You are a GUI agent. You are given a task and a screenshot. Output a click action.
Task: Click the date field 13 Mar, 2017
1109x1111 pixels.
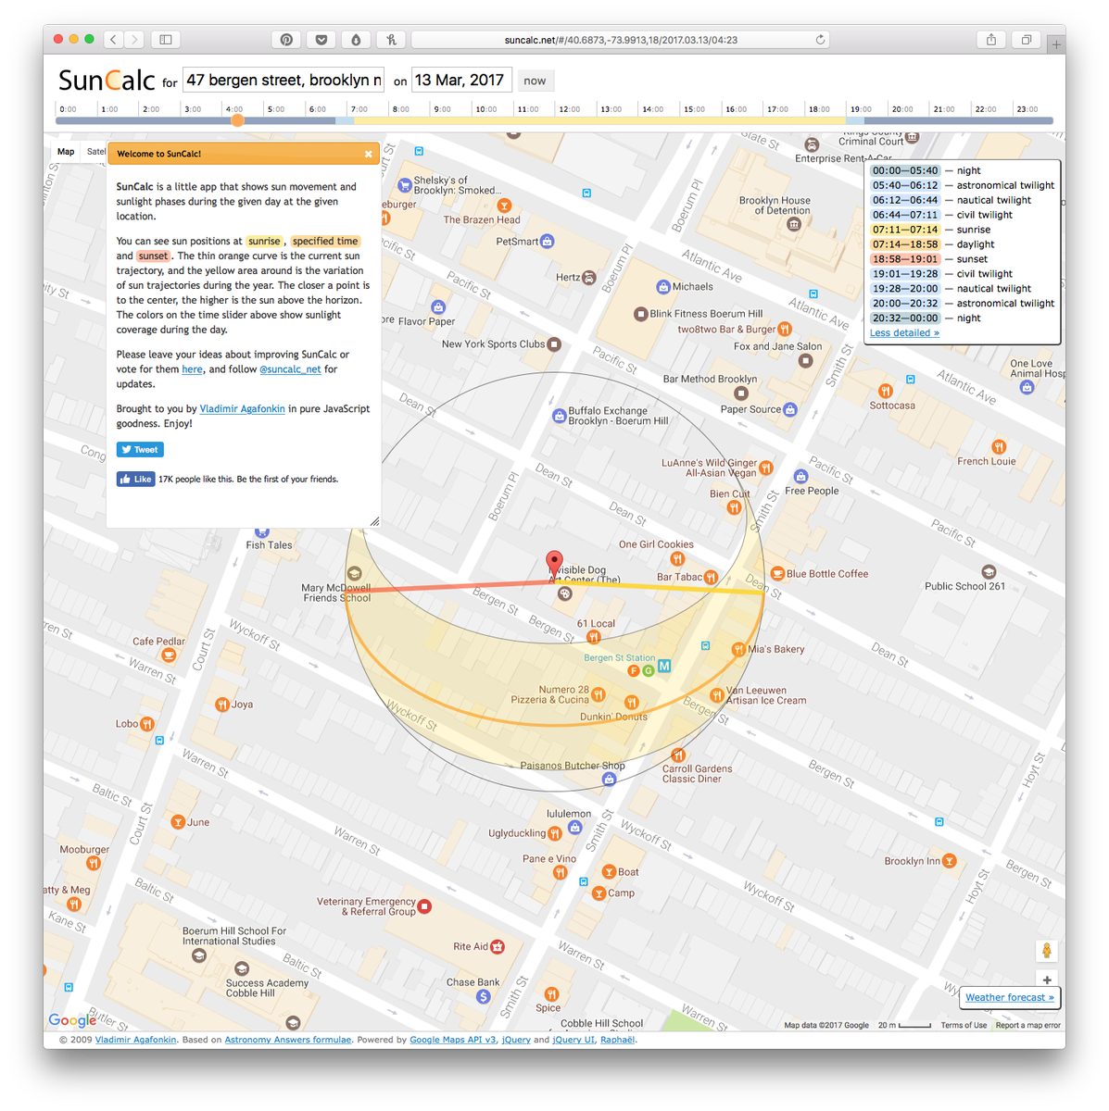coord(460,81)
